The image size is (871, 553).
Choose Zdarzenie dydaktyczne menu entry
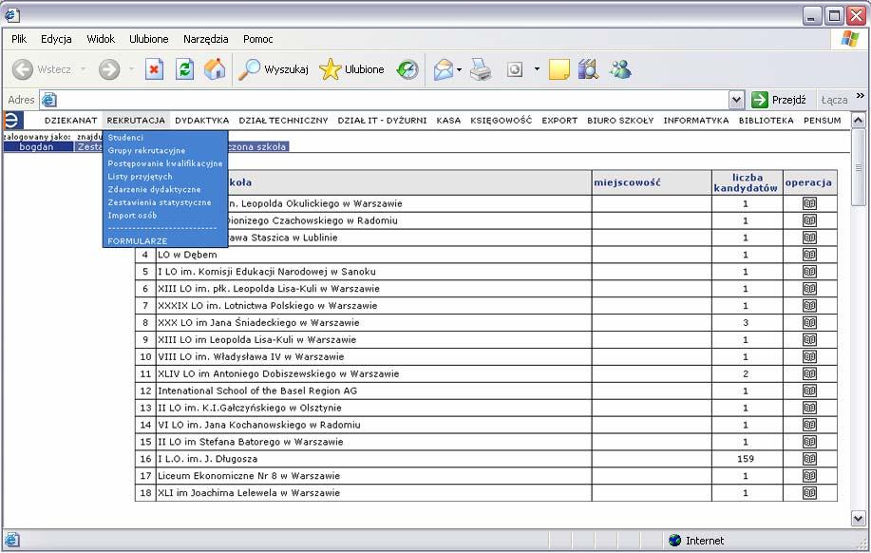(155, 189)
